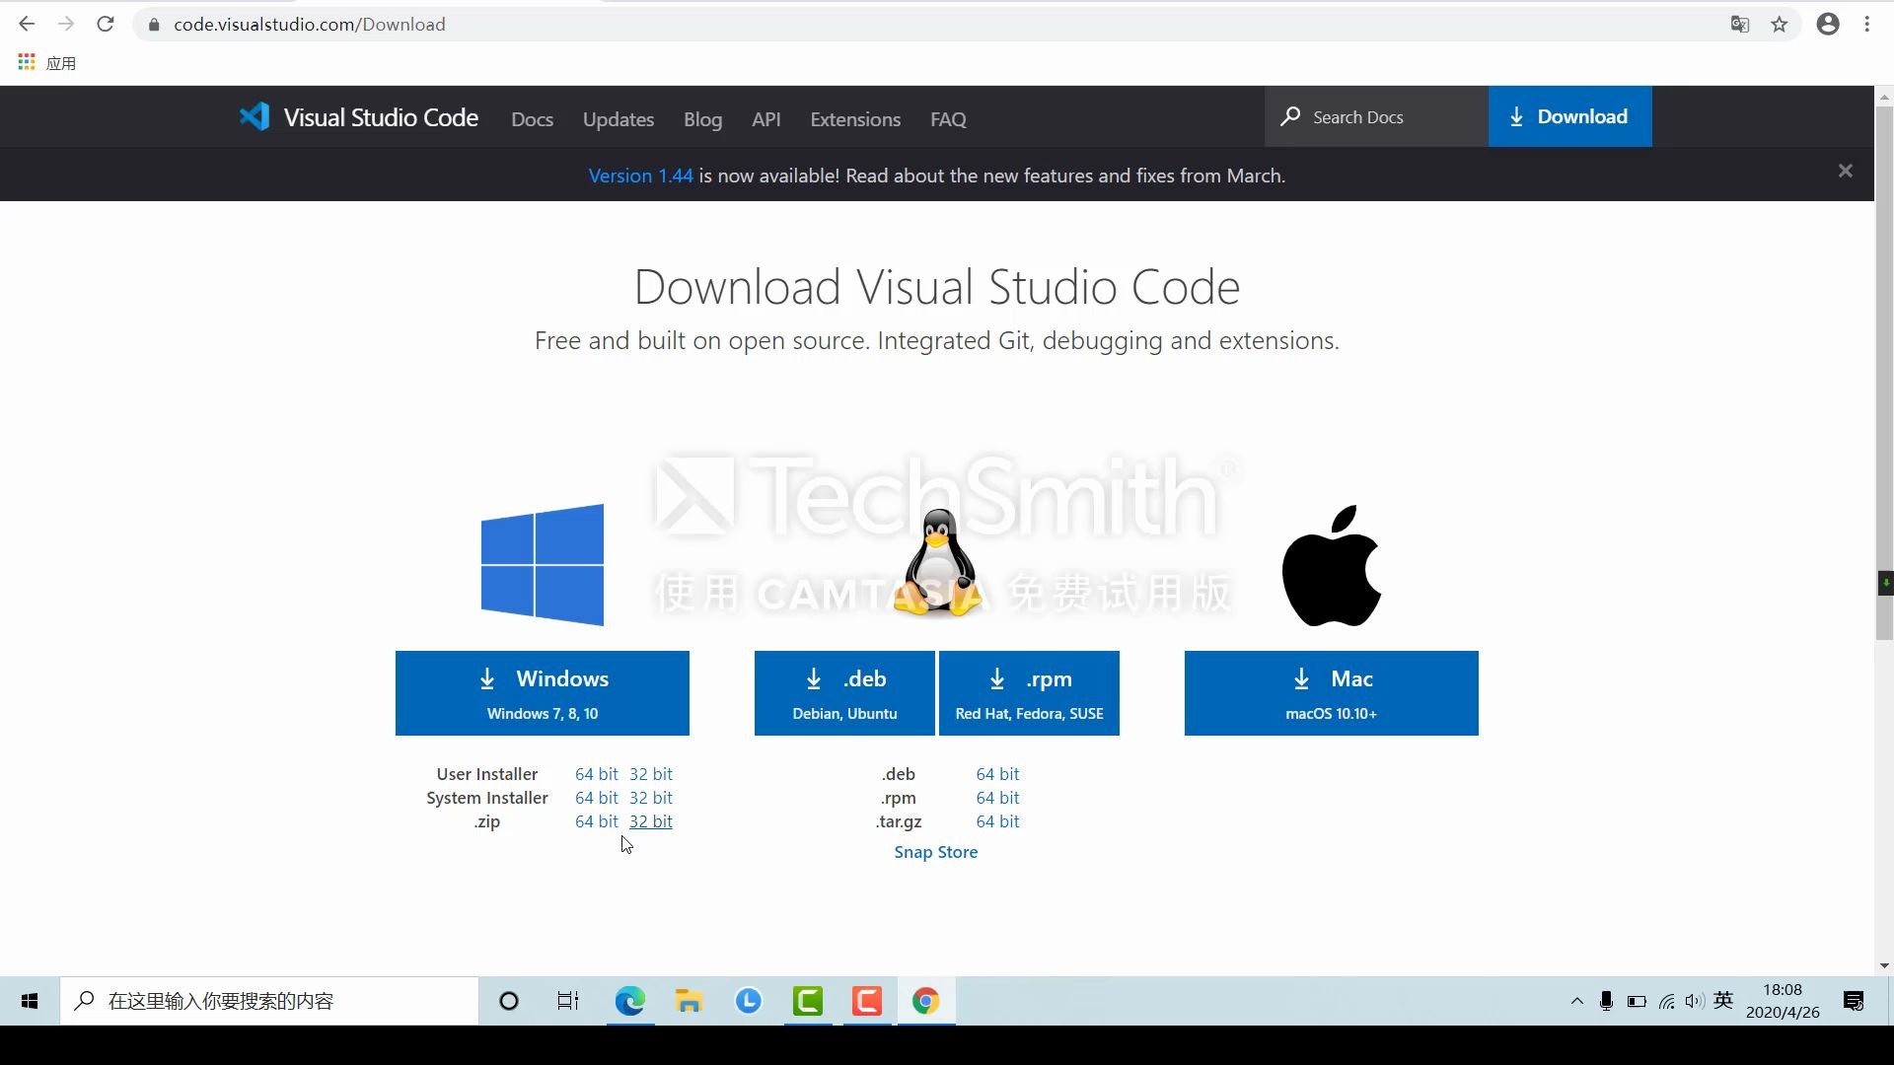Click the search magnifier icon in Search Docs
The width and height of the screenshot is (1894, 1065).
point(1290,116)
